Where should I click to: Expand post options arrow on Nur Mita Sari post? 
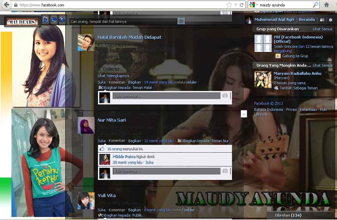(x=244, y=114)
